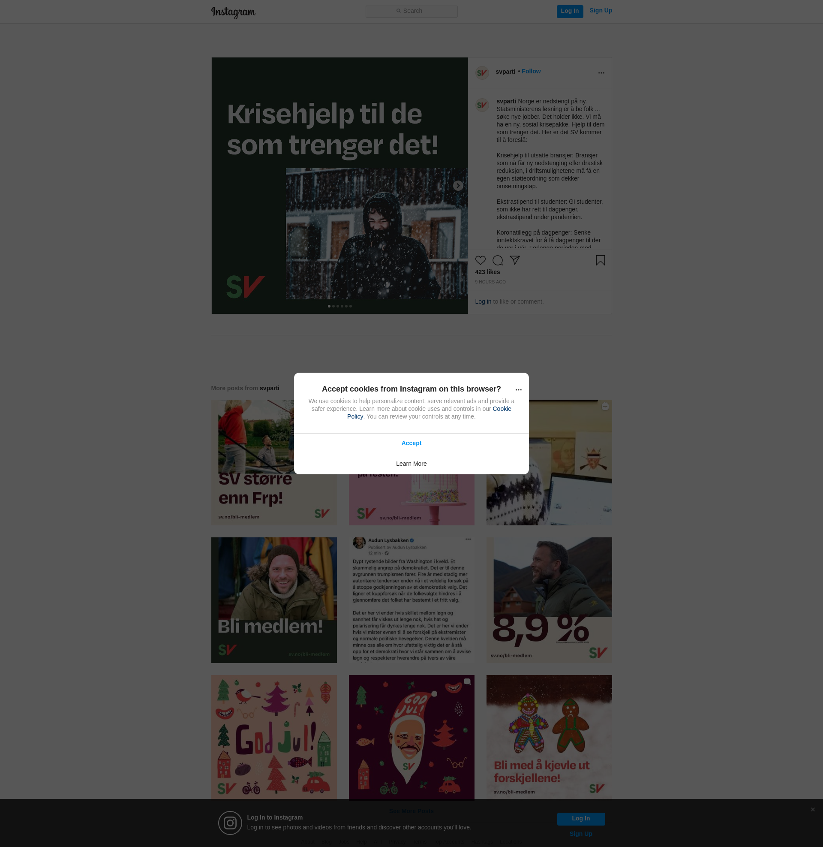Image resolution: width=823 pixels, height=847 pixels.
Task: Go to next carousel image arrow
Action: (x=458, y=186)
